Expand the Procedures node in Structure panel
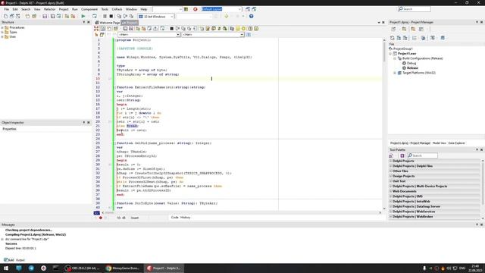The height and width of the screenshot is (273, 485). pos(2,27)
